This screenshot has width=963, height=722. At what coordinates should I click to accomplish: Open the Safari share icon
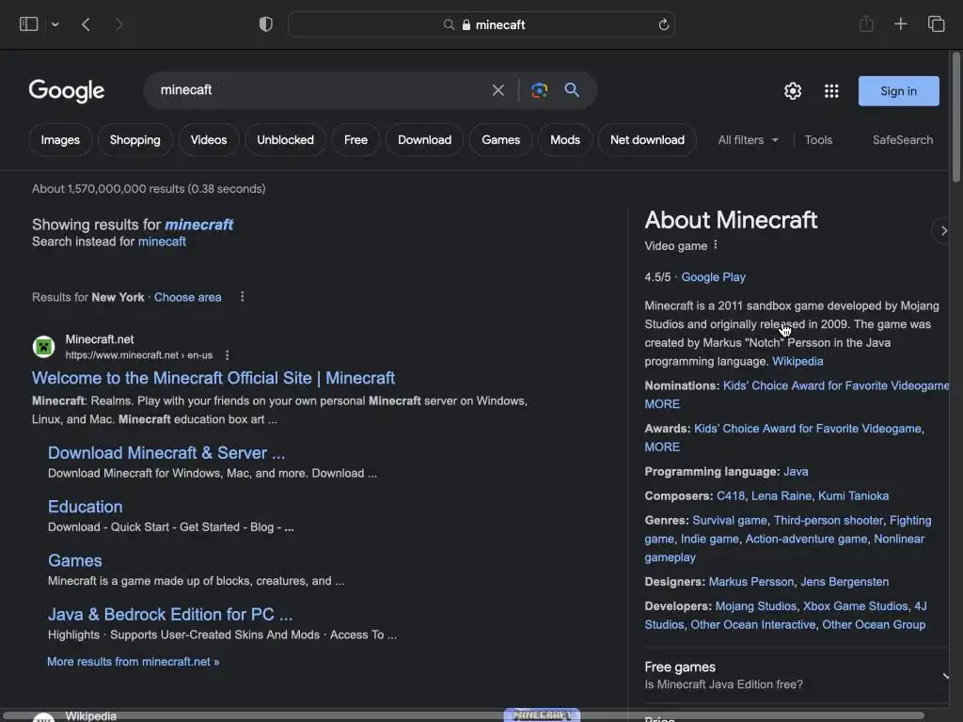tap(866, 24)
